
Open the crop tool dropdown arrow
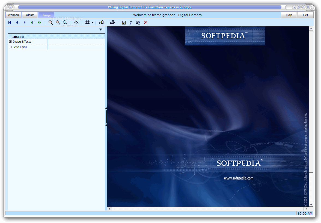pos(93,23)
